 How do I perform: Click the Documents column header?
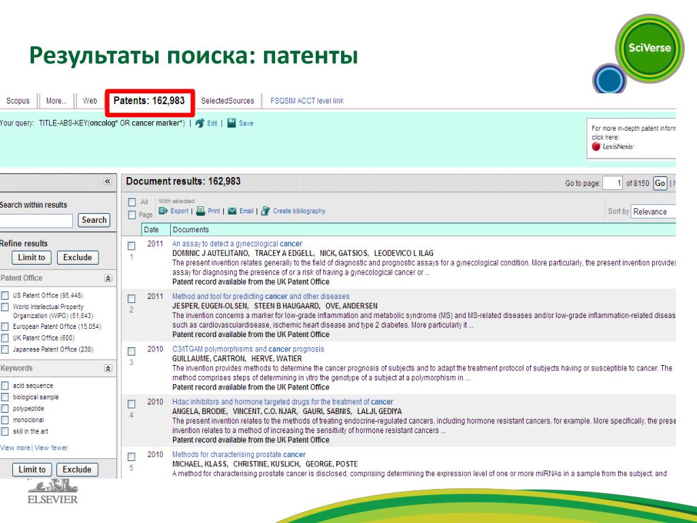423,230
